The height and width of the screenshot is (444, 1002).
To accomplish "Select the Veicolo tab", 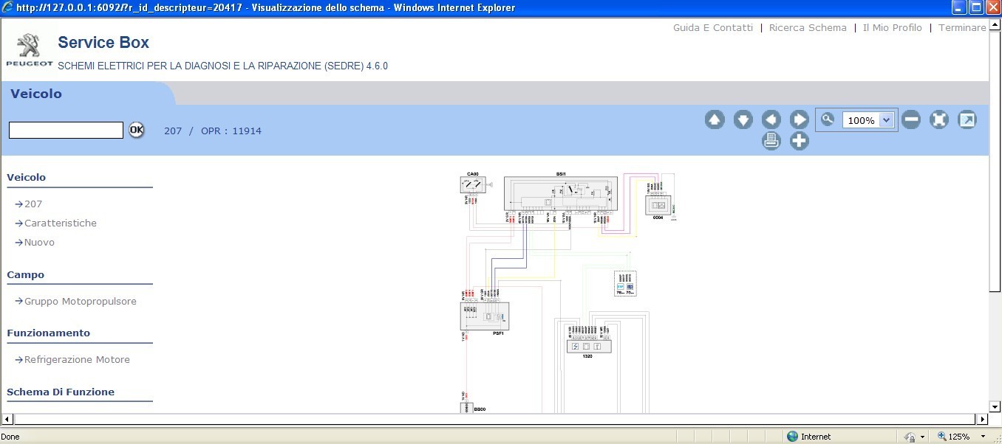I will (36, 94).
